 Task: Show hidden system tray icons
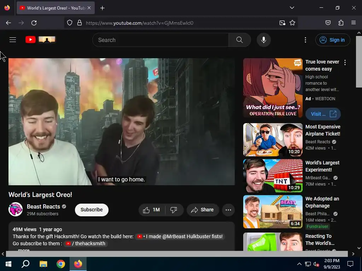tap(299, 264)
